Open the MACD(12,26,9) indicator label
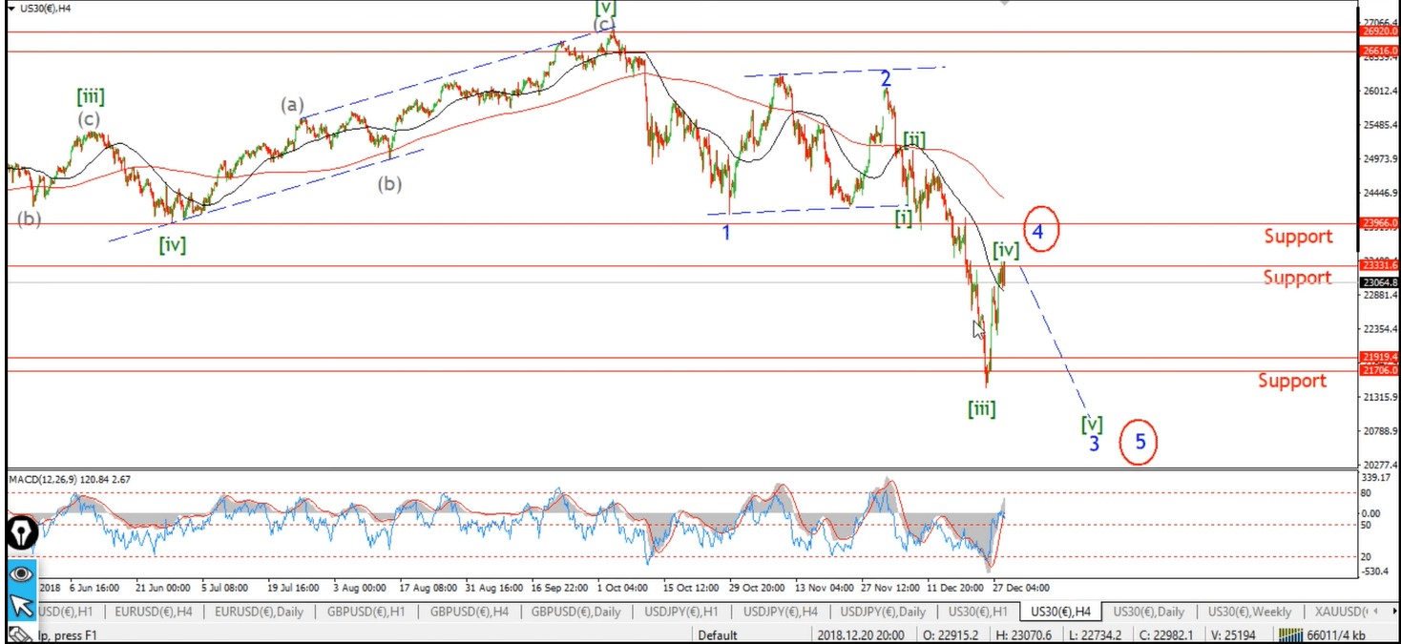 tap(68, 478)
